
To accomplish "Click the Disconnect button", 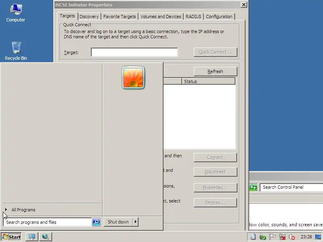I will click(215, 172).
